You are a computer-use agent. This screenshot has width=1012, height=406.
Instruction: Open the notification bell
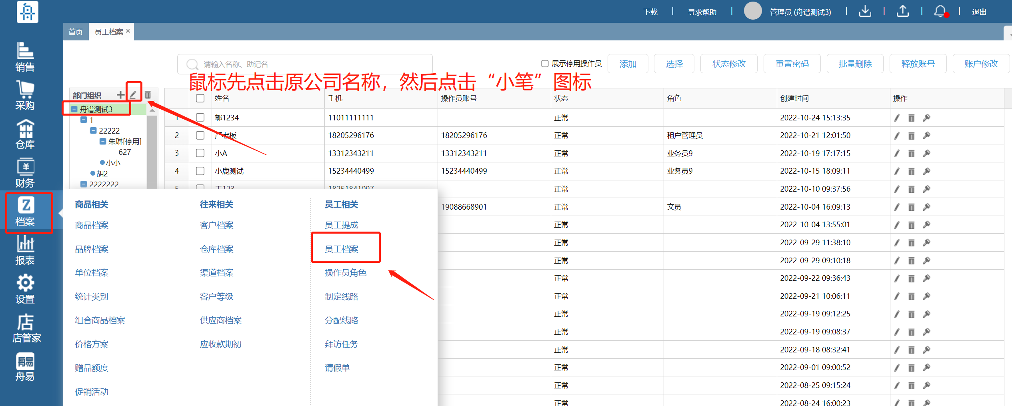pos(940,11)
